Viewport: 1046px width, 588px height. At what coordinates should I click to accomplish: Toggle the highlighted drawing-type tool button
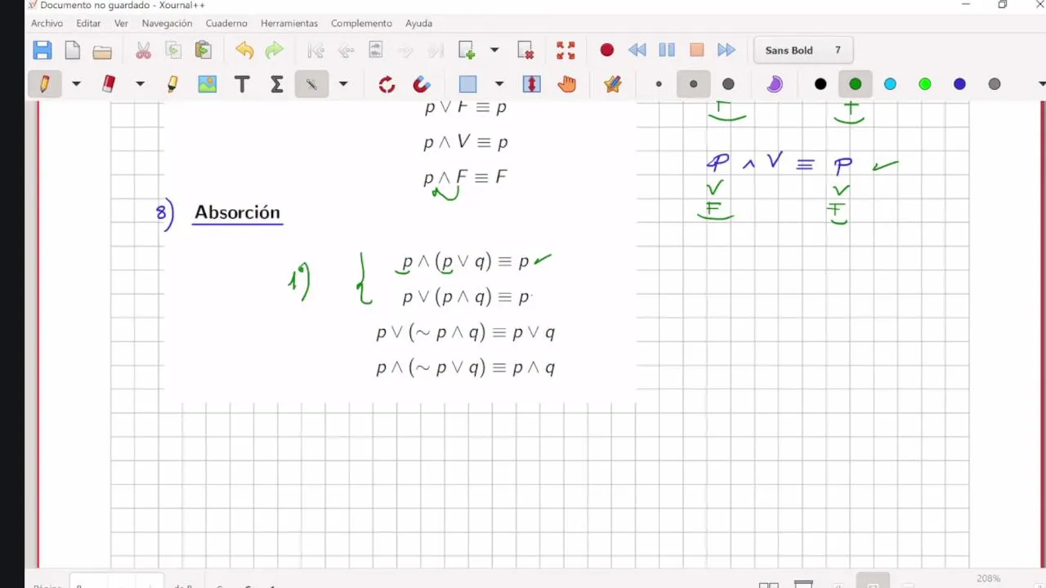311,84
